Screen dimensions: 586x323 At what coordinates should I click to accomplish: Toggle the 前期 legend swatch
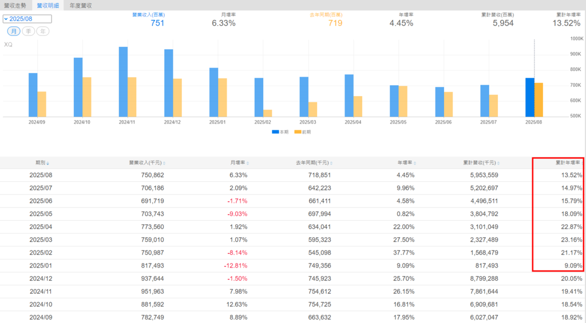tap(298, 132)
